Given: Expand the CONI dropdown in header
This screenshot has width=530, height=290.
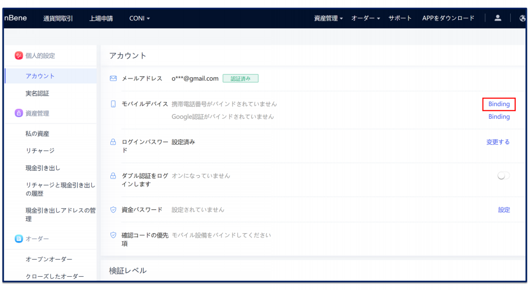Looking at the screenshot, I should (x=139, y=18).
